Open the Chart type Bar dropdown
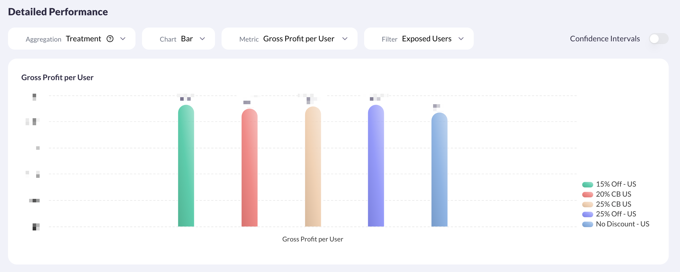 tap(202, 39)
